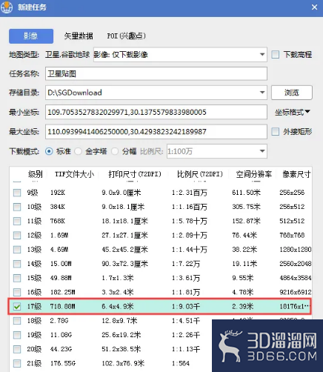Click the 38.22米 resolution cell
Screen dimensions: 323x372
tap(244, 250)
